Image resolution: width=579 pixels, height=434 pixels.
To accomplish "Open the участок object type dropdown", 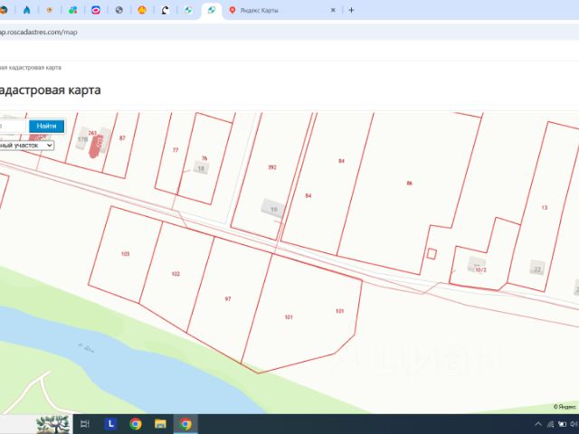I will click(x=26, y=146).
